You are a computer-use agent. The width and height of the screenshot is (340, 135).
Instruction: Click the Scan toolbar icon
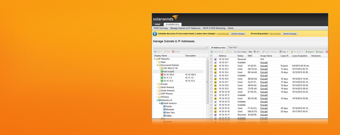[280, 52]
